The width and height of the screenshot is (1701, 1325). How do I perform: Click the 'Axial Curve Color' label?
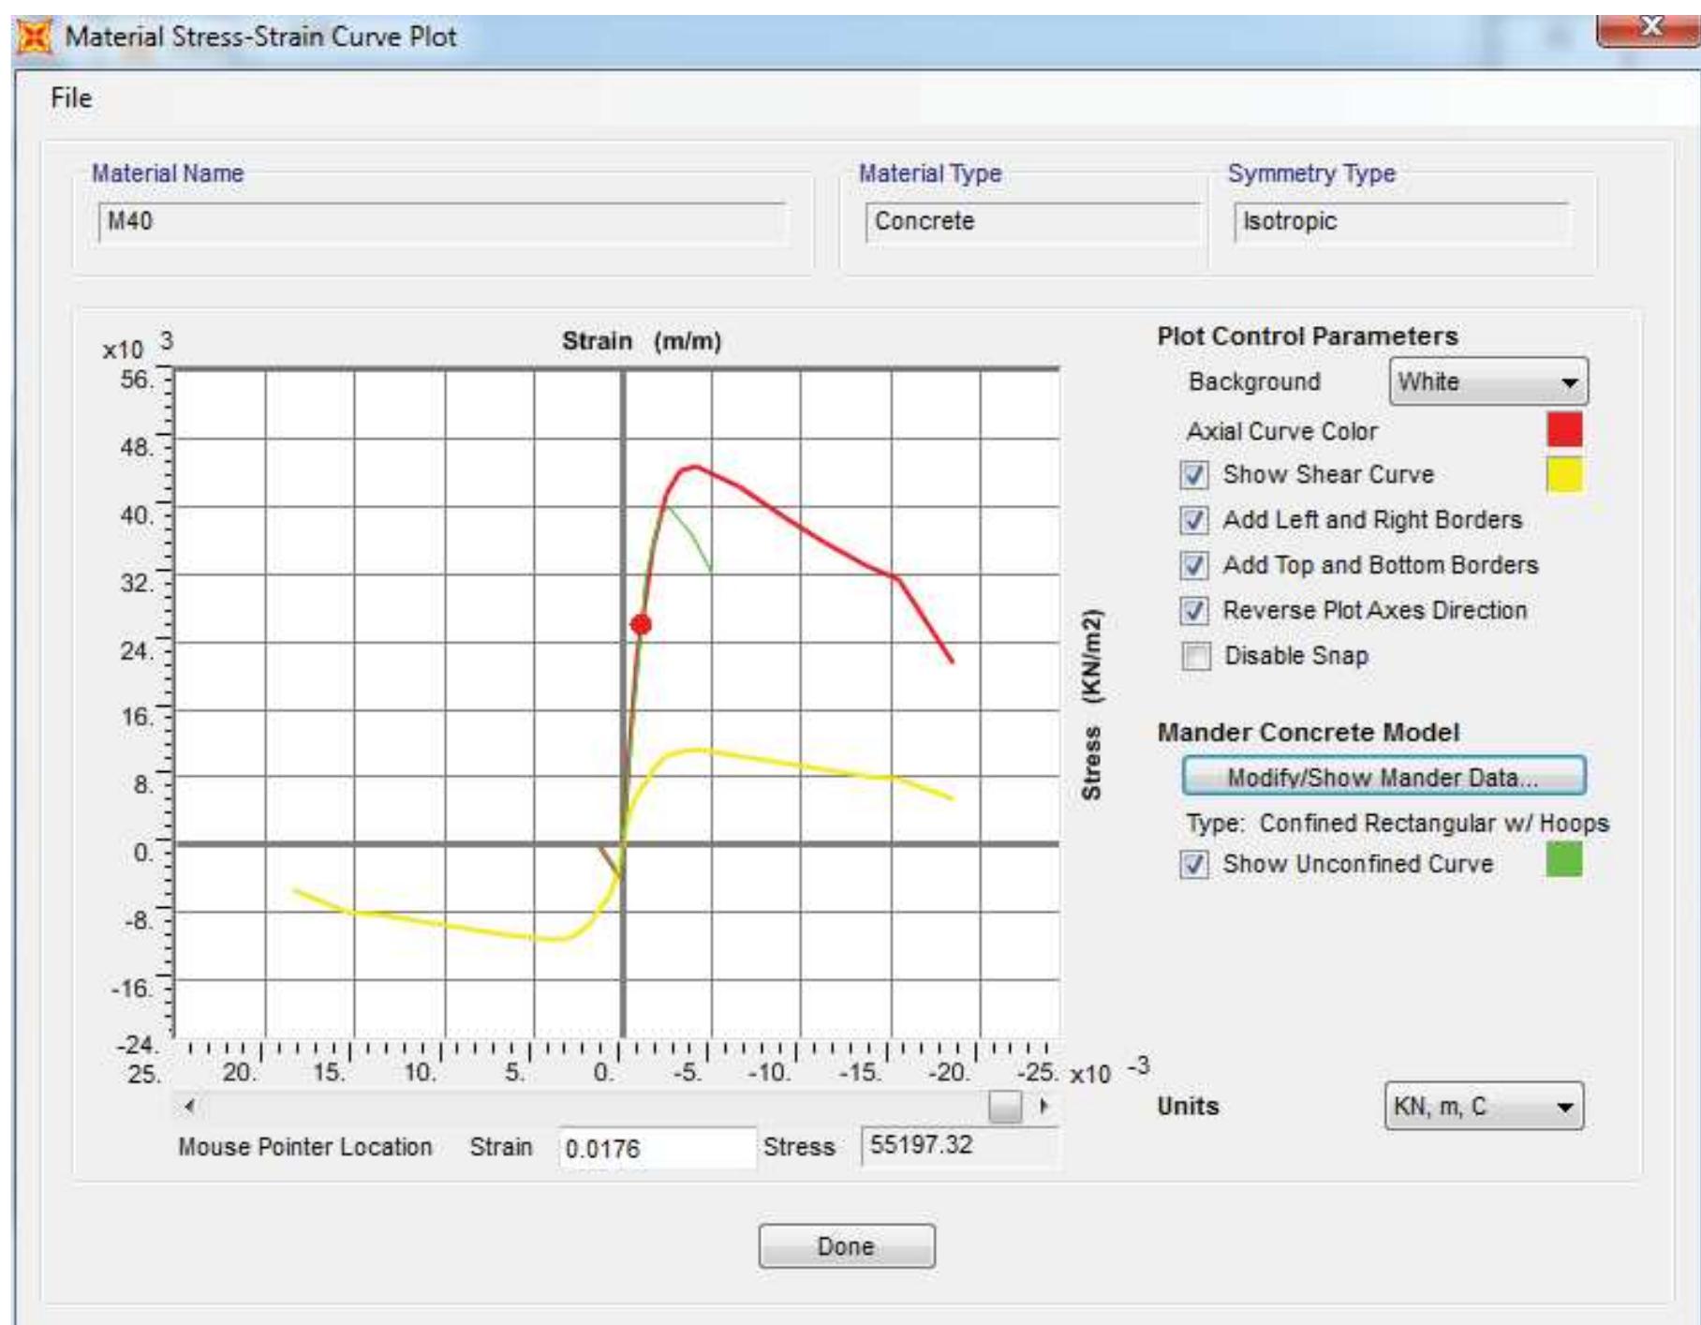1282,432
